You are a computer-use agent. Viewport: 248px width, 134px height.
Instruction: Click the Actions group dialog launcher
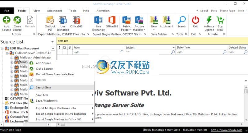[34, 34]
